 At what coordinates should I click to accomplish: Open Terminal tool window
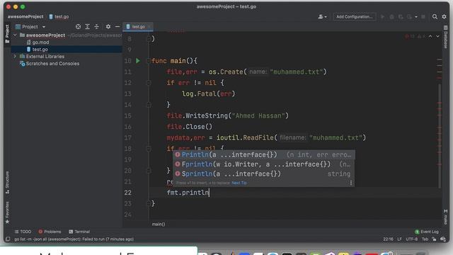pyautogui.click(x=79, y=232)
